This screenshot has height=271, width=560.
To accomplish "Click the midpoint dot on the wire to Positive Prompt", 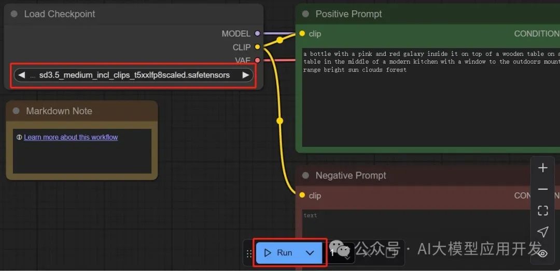I will click(x=280, y=40).
